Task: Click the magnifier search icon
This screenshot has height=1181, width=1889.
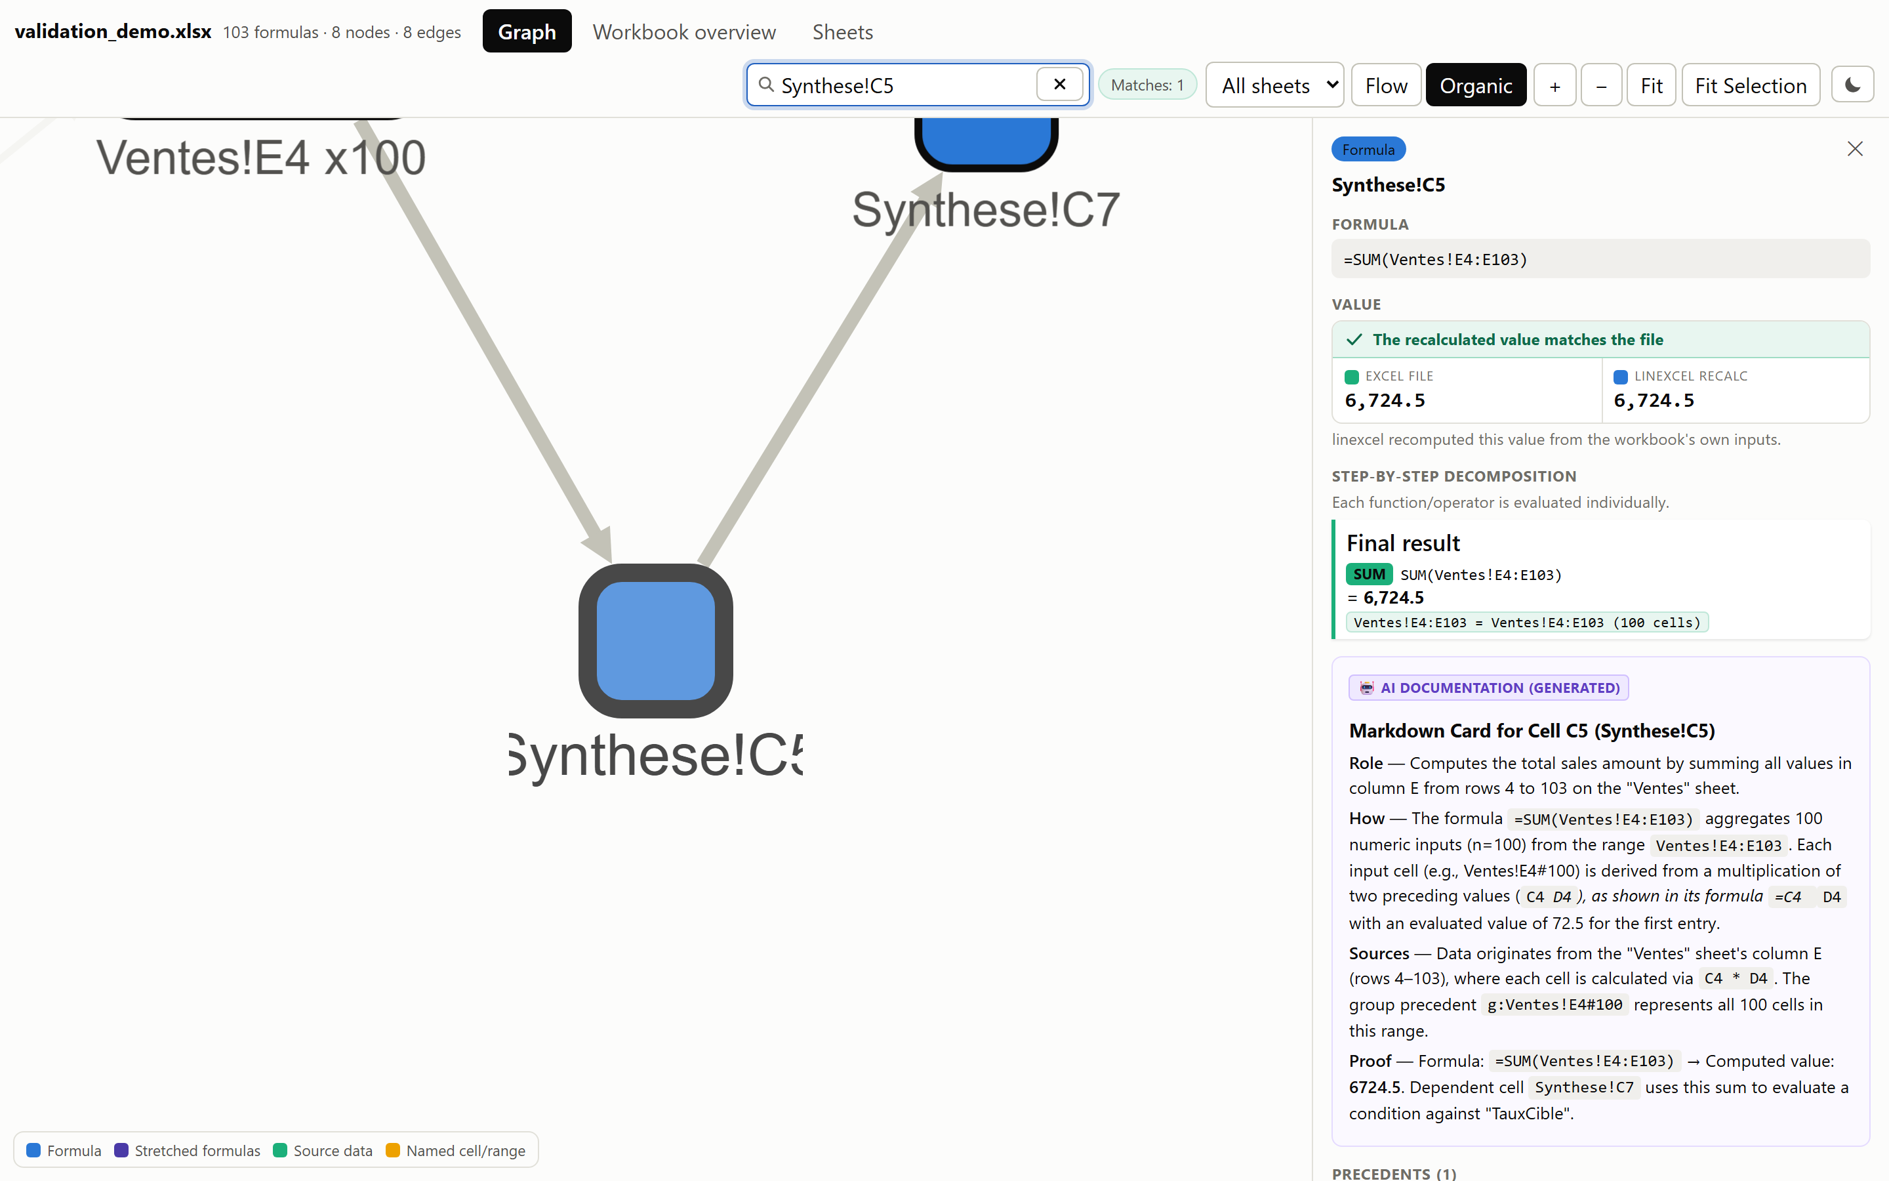Action: [x=767, y=85]
